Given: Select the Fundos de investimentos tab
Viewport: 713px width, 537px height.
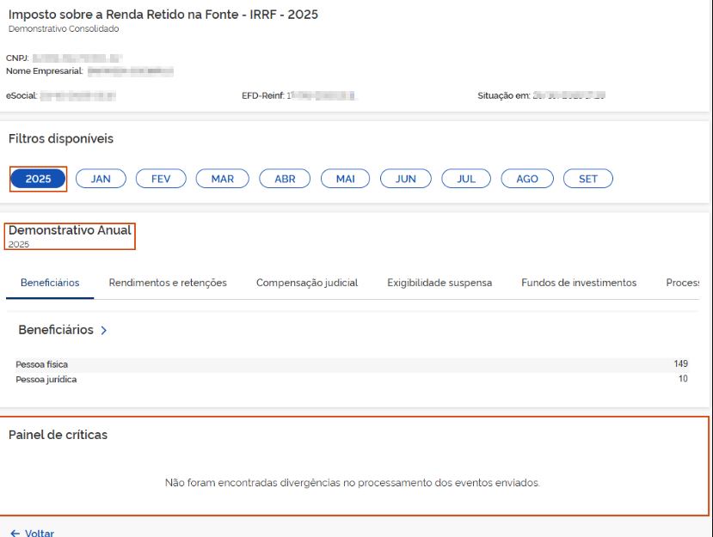Looking at the screenshot, I should click(x=579, y=283).
